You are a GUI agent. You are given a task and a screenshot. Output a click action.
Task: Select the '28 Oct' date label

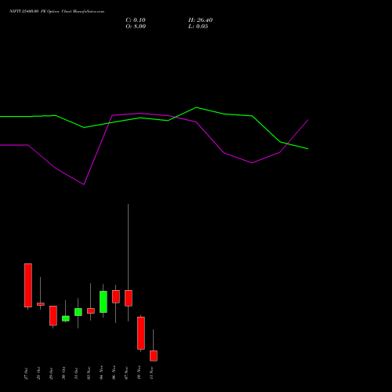(x=38, y=373)
